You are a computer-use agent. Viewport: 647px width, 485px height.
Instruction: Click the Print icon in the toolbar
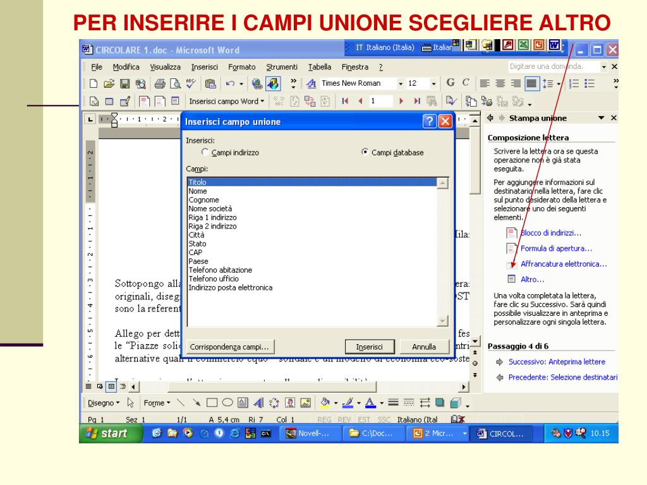coord(160,84)
